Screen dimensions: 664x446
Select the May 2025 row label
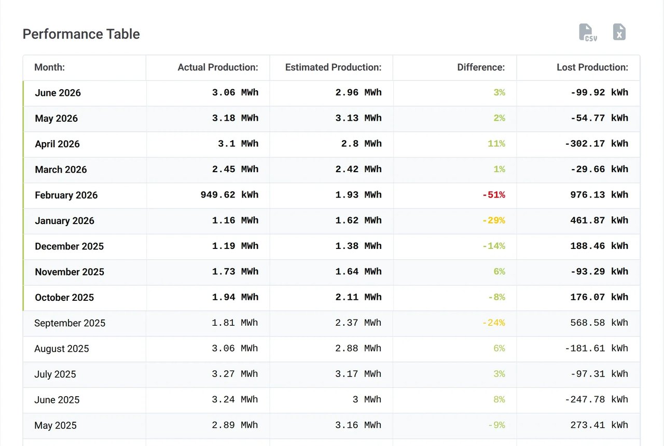point(55,425)
